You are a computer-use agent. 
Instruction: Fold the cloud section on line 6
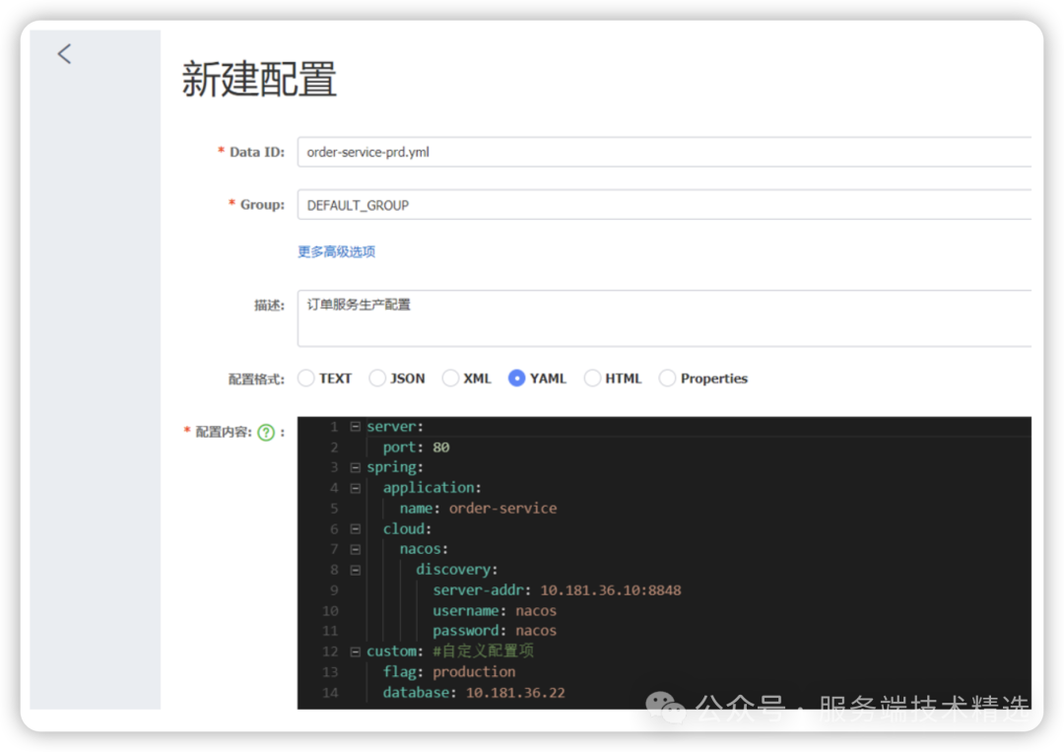click(355, 528)
